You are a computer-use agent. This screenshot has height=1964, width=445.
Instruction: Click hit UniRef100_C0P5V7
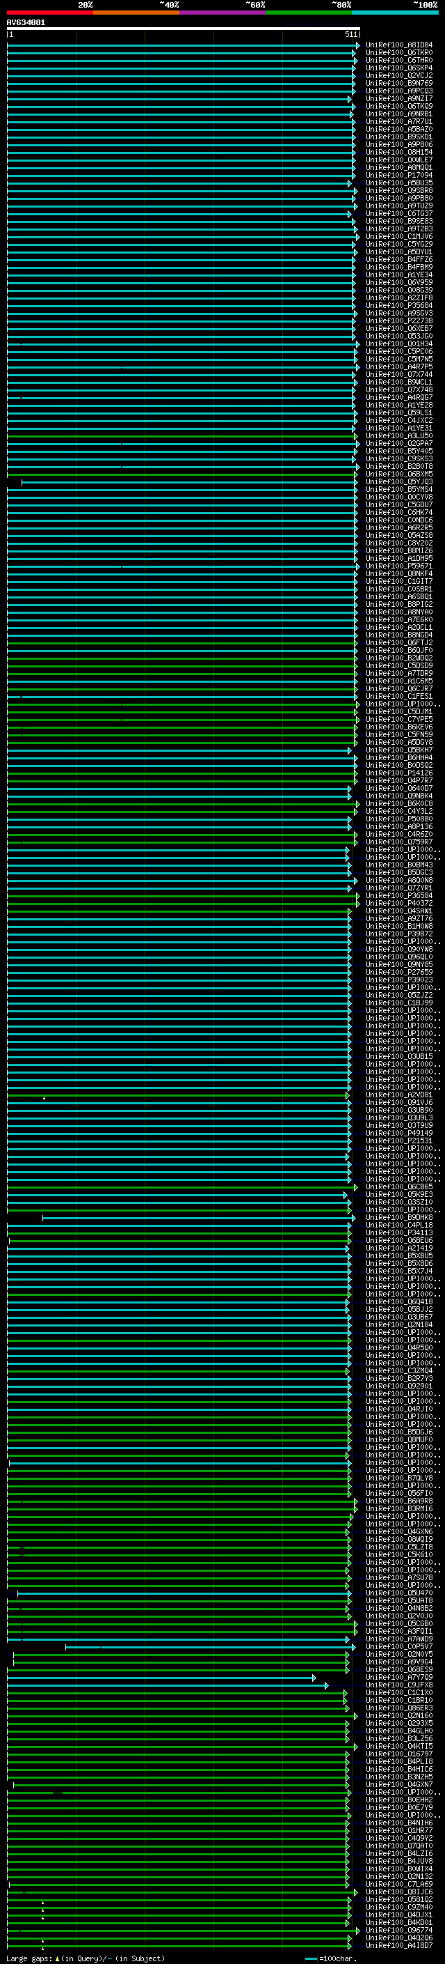pos(399,1647)
